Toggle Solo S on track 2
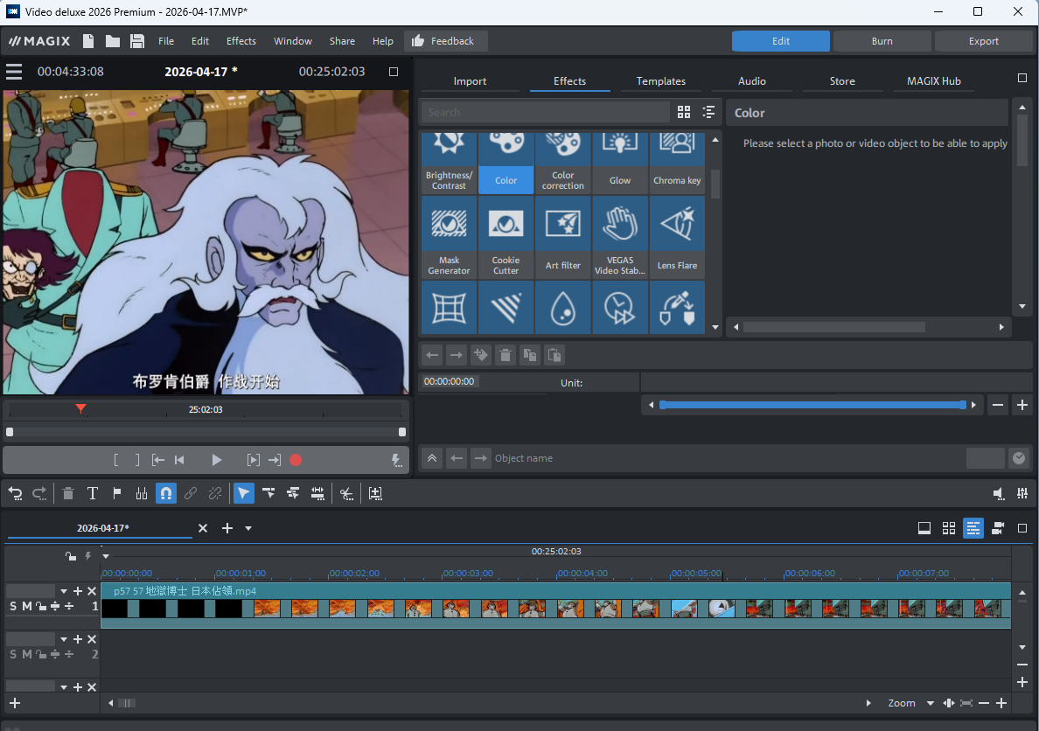Viewport: 1039px width, 731px height. (x=13, y=654)
